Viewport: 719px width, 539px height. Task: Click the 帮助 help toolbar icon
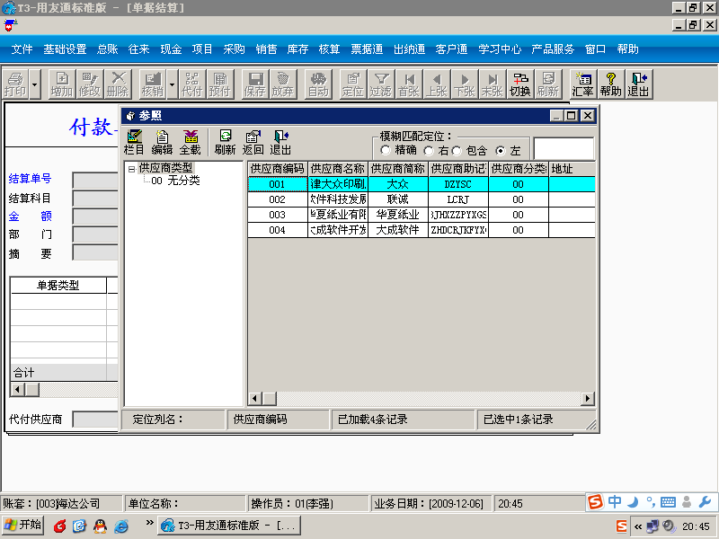tap(611, 84)
